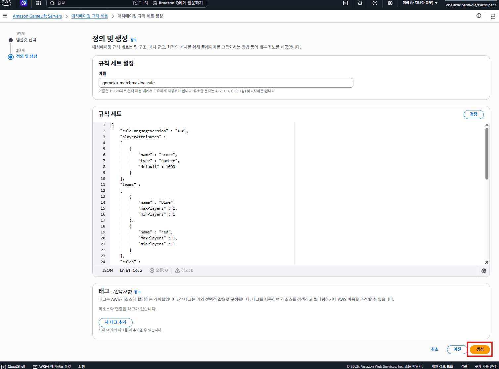Image resolution: width=499 pixels, height=369 pixels.
Task: Click the warnings count indicator in the editor status bar
Action: [184, 270]
